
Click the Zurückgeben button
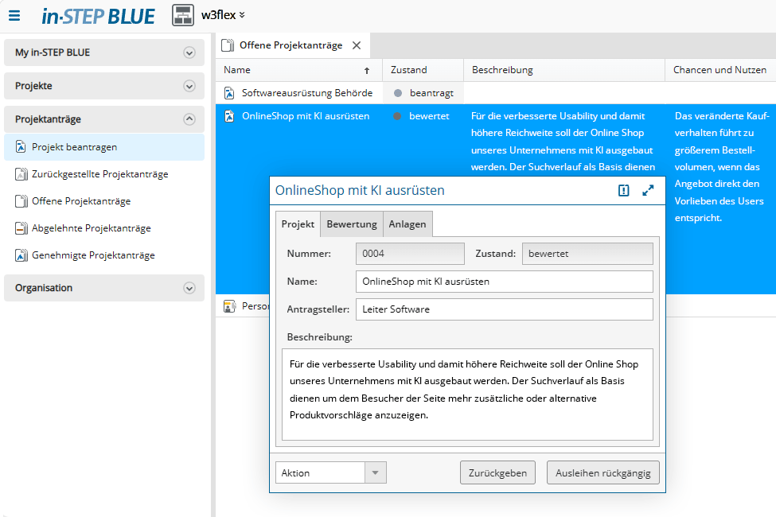coord(497,472)
